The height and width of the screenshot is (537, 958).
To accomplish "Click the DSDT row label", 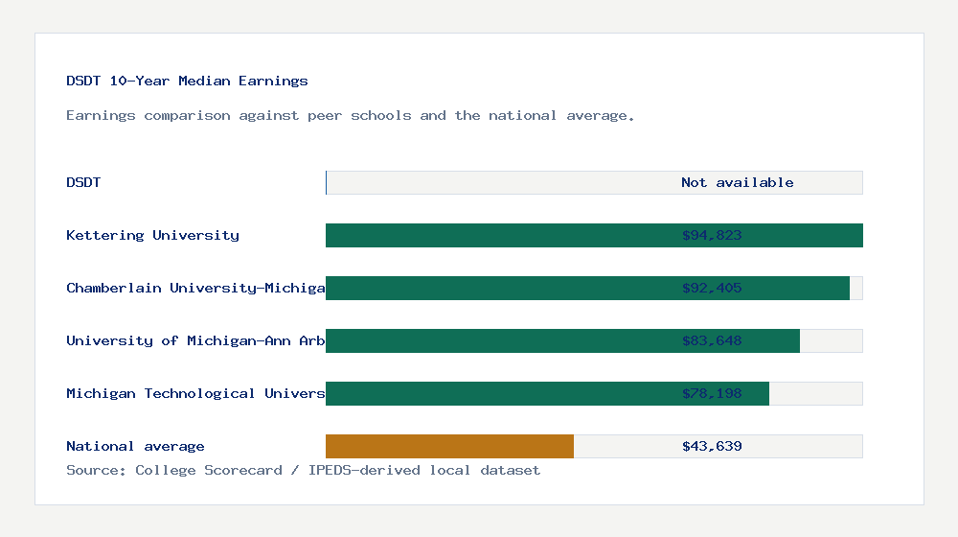I will click(83, 182).
